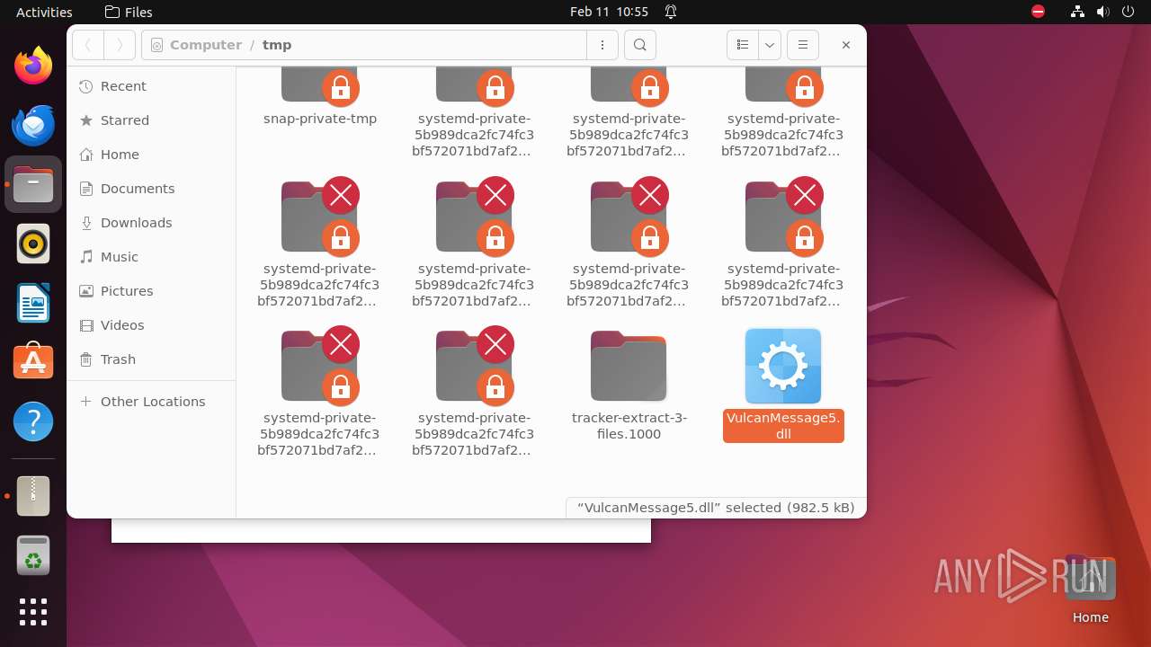
Task: Open Videos in the sidebar
Action: [x=152, y=325]
